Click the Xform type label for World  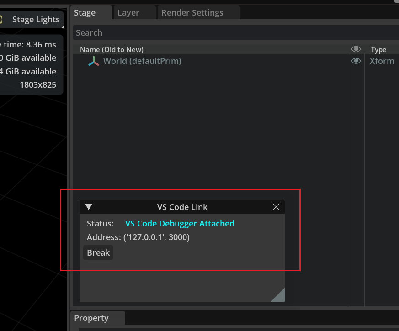382,60
